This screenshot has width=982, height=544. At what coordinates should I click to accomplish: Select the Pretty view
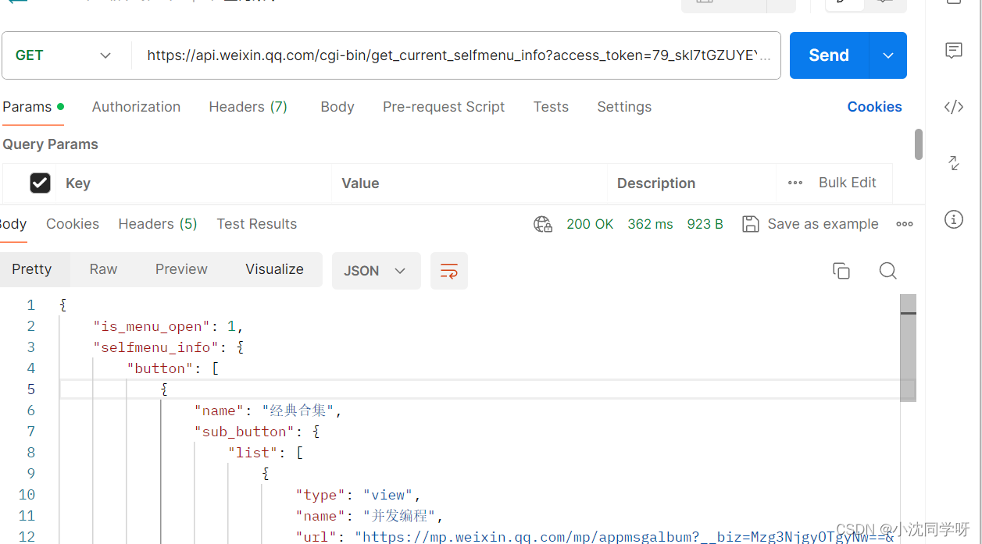coord(32,269)
